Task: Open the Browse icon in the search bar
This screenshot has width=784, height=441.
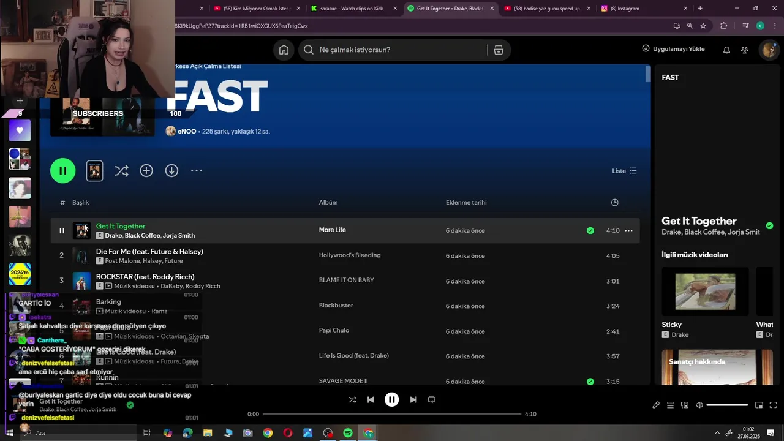Action: point(499,50)
